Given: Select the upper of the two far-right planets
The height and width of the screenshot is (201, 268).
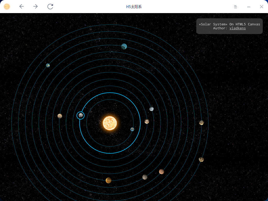Looking at the screenshot, I should point(201,123).
